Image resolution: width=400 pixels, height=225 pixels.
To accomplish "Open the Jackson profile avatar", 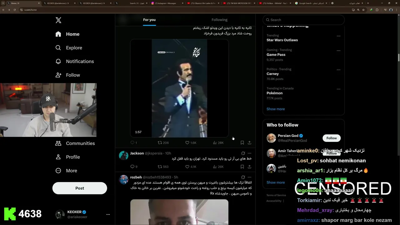I will coord(124,155).
